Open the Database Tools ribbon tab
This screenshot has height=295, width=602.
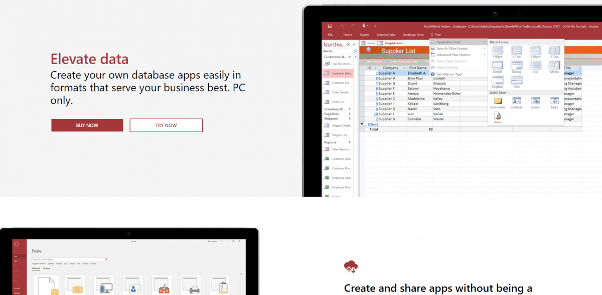[413, 35]
